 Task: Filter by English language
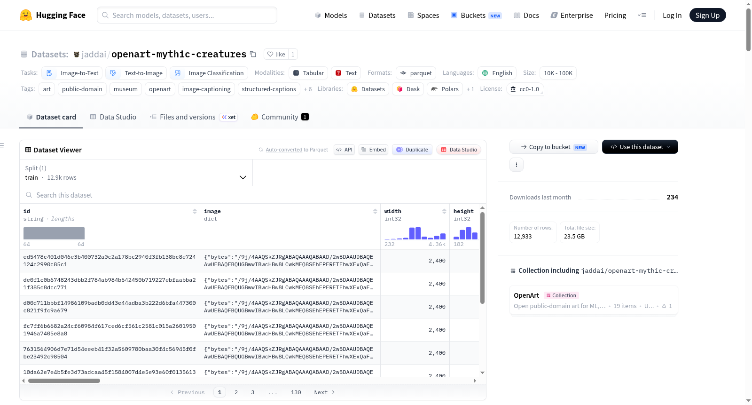pos(497,73)
